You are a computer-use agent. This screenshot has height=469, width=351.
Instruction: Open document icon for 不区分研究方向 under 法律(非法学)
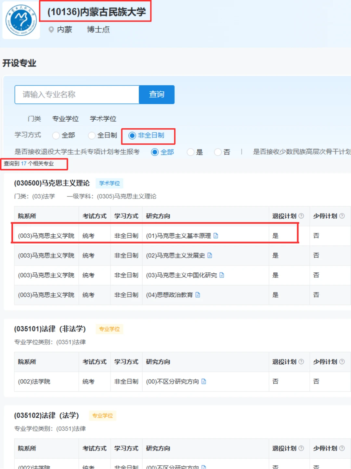pyautogui.click(x=203, y=382)
